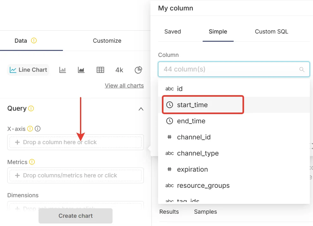Click warning icon next to Data tab
Image resolution: width=313 pixels, height=226 pixels.
point(34,40)
